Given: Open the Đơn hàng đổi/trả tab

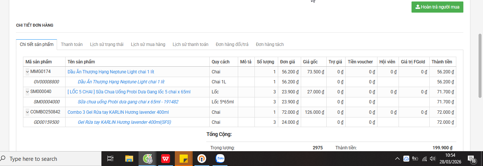Looking at the screenshot, I should (232, 44).
